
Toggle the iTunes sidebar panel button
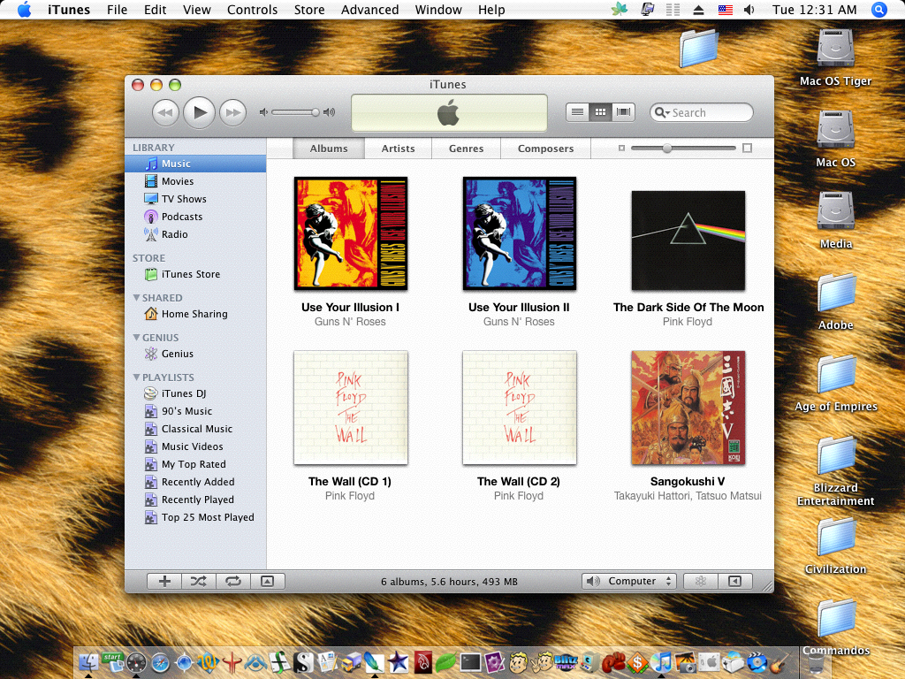[734, 581]
